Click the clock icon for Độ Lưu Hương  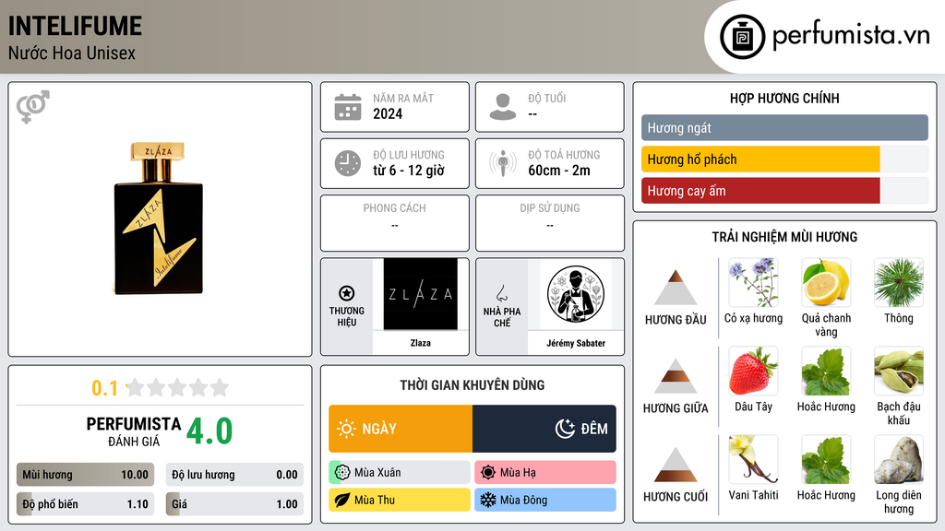tap(348, 163)
